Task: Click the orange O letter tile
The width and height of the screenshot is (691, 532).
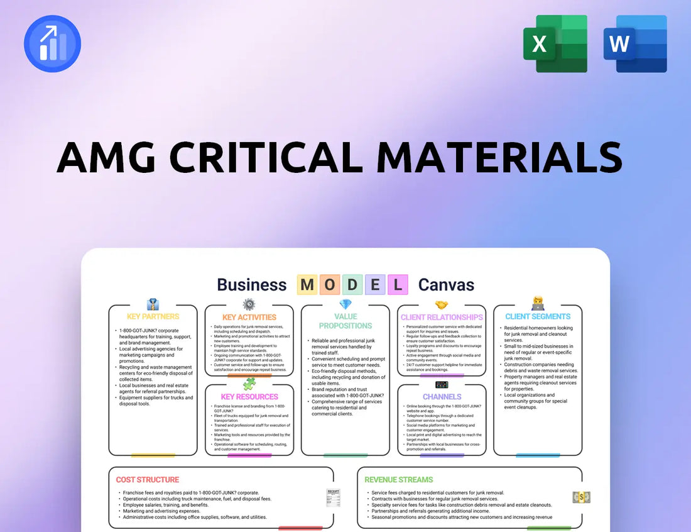Action: (x=330, y=284)
